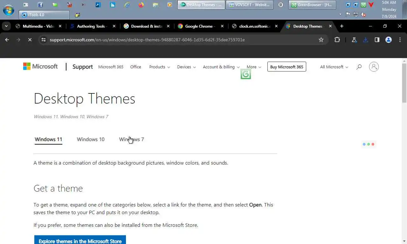Open Chrome downloads icon

(x=365, y=40)
